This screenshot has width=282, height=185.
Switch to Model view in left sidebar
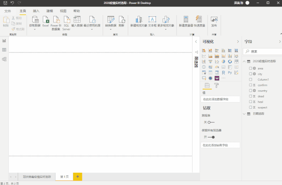(x=4, y=59)
